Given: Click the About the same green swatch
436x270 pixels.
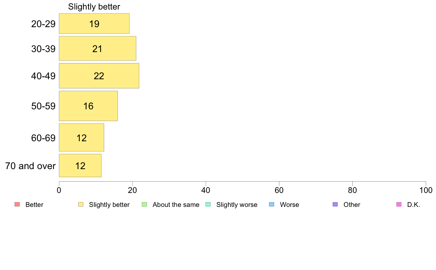Looking at the screenshot, I should (144, 204).
